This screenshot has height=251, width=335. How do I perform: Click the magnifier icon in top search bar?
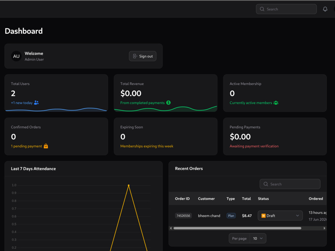coord(262,9)
